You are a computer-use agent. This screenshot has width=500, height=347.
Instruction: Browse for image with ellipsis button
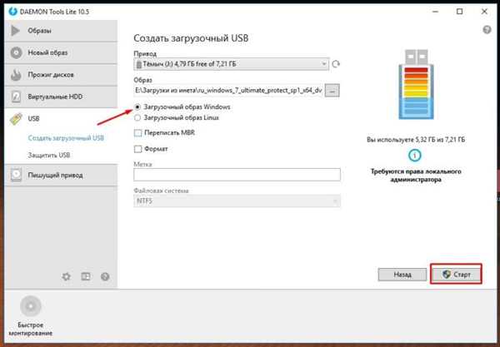(332, 91)
